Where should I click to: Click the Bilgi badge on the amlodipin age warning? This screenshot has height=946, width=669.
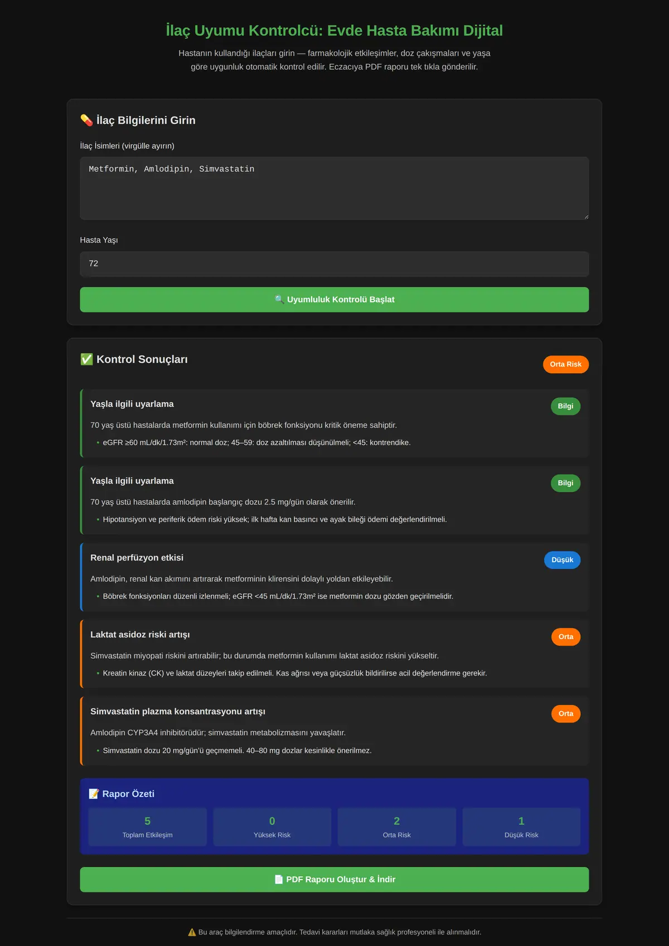(x=565, y=483)
